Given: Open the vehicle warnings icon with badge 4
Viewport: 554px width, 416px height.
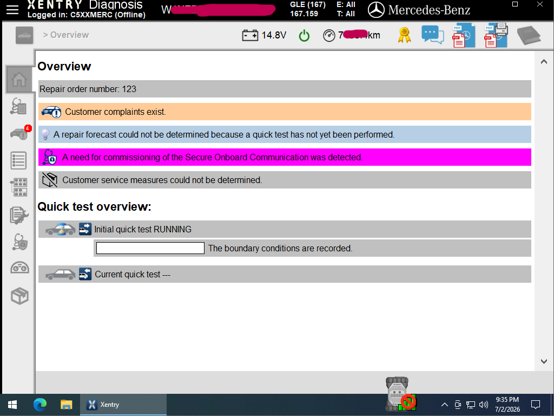Looking at the screenshot, I should pyautogui.click(x=20, y=133).
